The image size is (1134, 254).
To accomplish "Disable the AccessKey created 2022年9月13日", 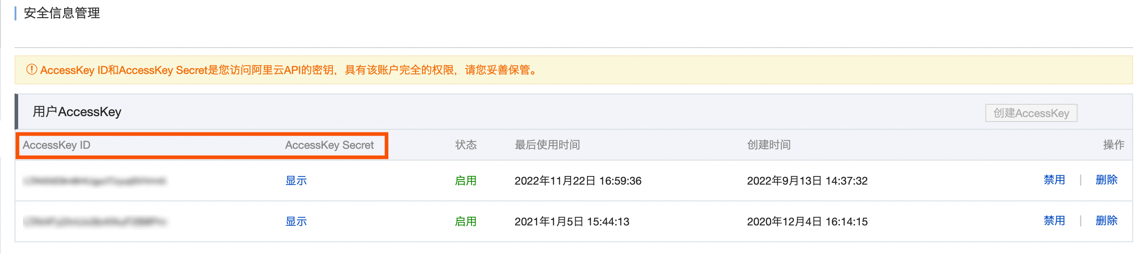I will point(1054,180).
